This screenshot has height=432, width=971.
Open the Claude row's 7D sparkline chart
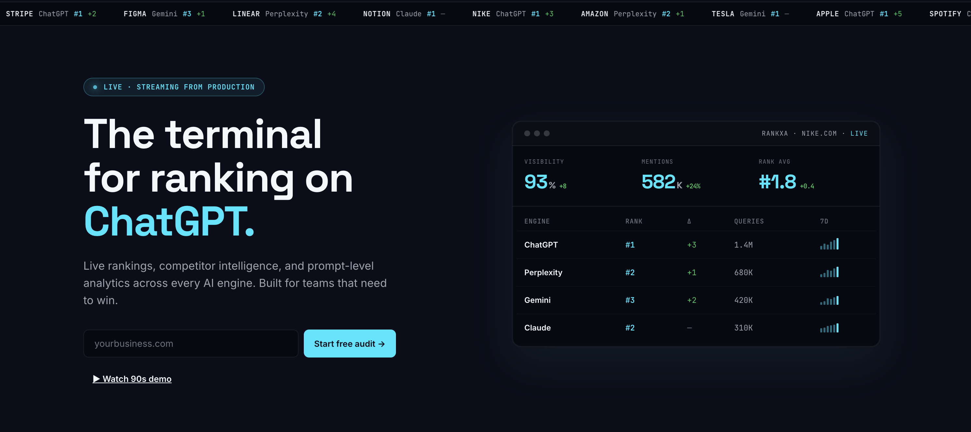pyautogui.click(x=829, y=328)
